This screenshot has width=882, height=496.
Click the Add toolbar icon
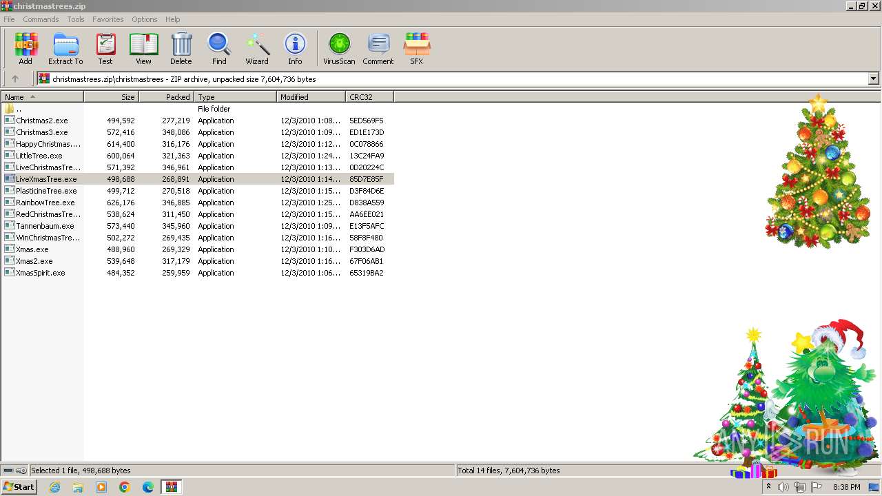tap(25, 48)
